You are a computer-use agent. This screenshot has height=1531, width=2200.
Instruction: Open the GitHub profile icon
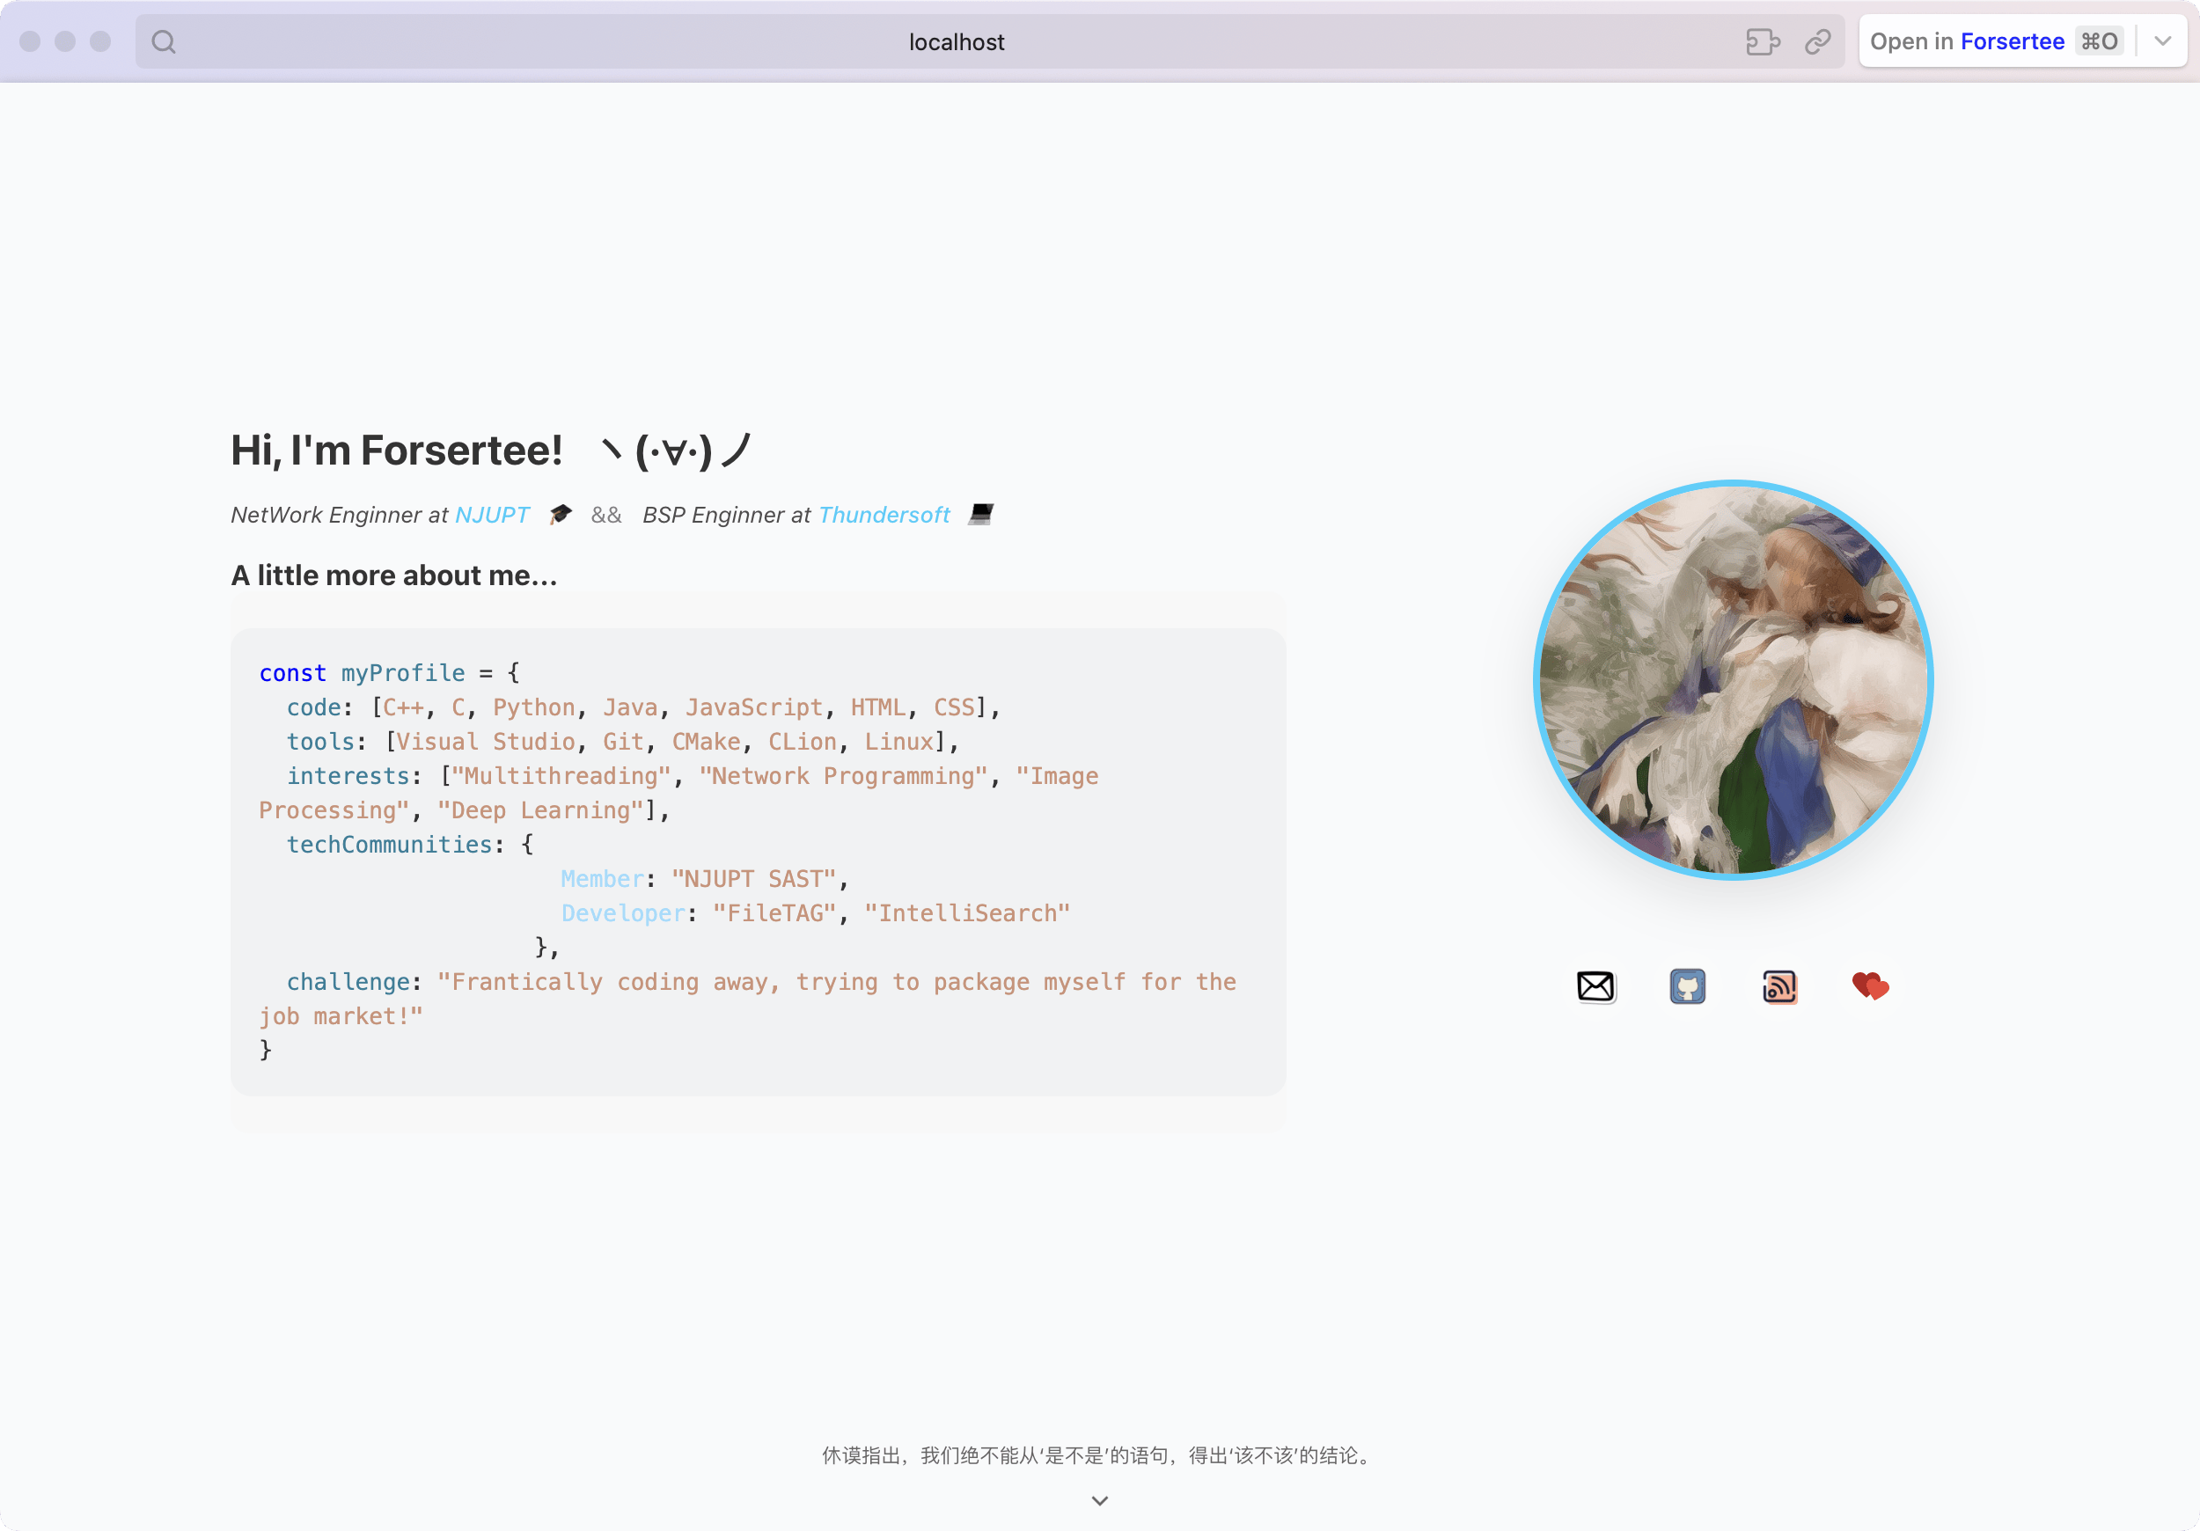coord(1687,985)
